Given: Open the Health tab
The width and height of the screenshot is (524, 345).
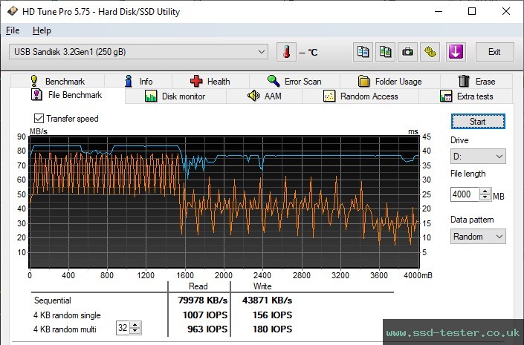Looking at the screenshot, I should click(210, 82).
